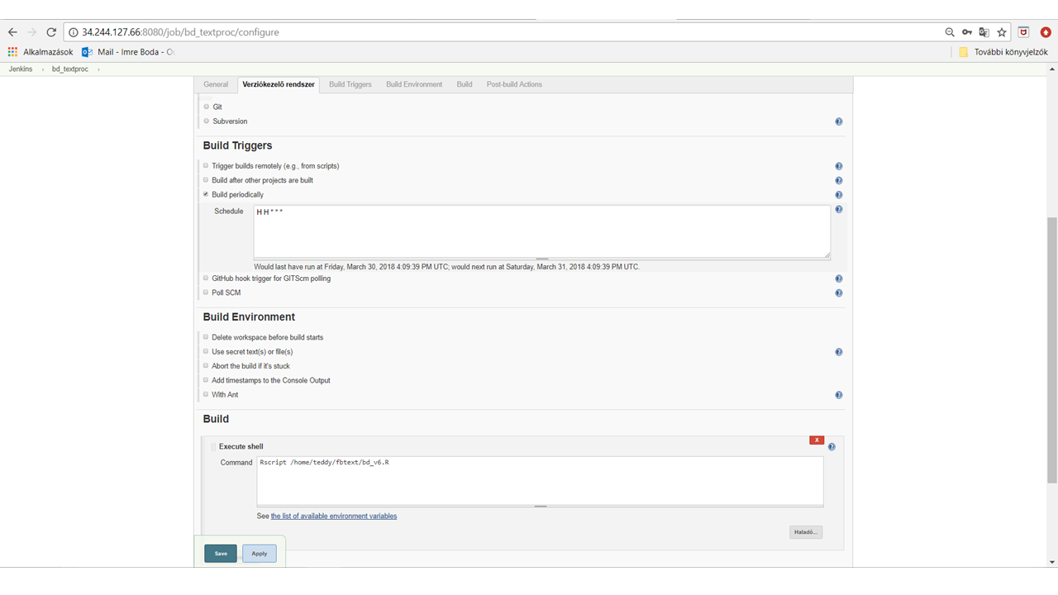1058x595 pixels.
Task: Open the További könyvjelzők bookmarks folder
Action: coord(1003,52)
